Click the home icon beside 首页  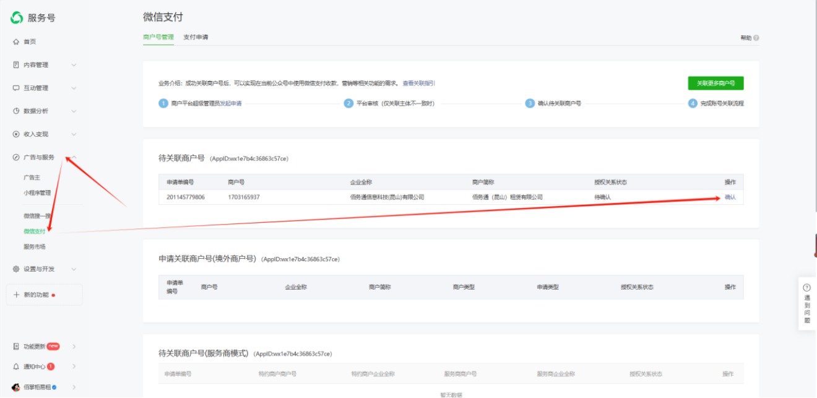click(16, 41)
